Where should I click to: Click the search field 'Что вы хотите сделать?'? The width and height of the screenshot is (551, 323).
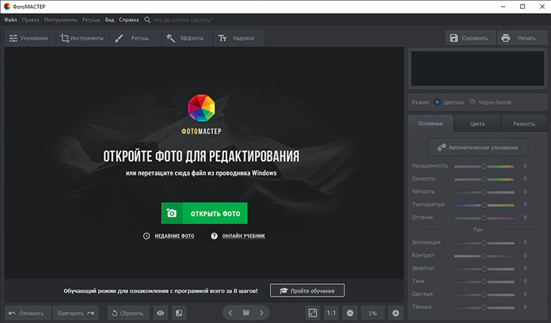183,20
